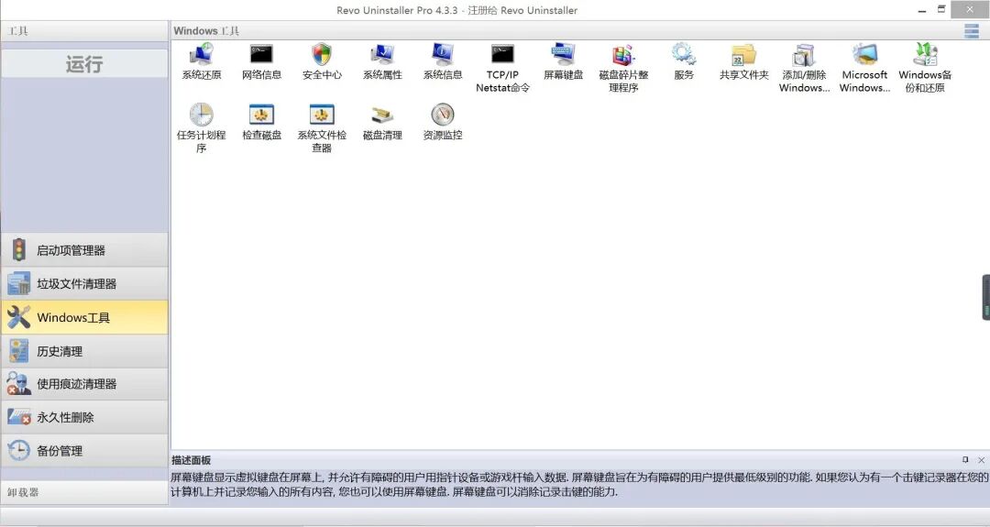Open 使用痕迹清理器 in the sidebar
Viewport: 990px width, 527px height.
pos(84,384)
